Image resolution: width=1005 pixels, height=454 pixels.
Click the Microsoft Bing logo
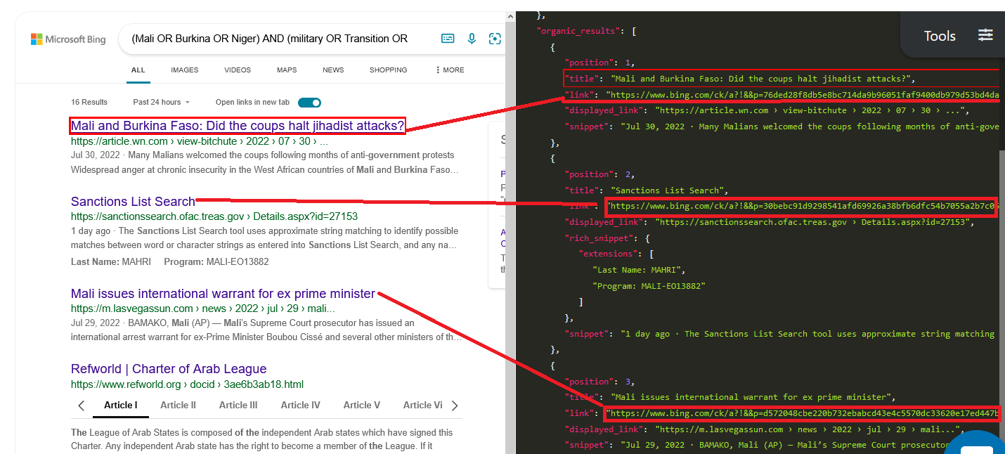point(68,39)
